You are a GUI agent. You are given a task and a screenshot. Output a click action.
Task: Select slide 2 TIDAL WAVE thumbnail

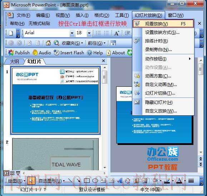55,154
